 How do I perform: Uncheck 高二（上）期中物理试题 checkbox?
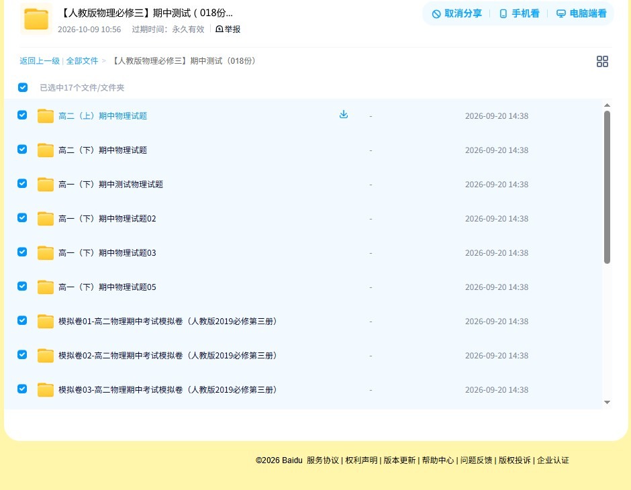(x=22, y=115)
